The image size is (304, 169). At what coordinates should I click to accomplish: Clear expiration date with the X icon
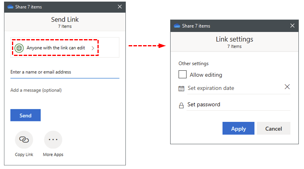[287, 87]
